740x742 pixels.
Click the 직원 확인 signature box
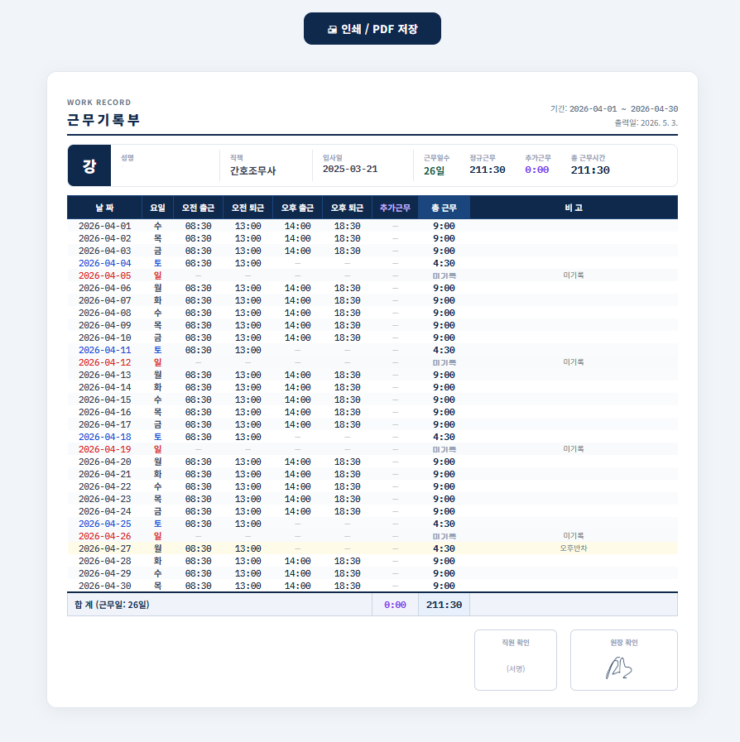point(516,659)
